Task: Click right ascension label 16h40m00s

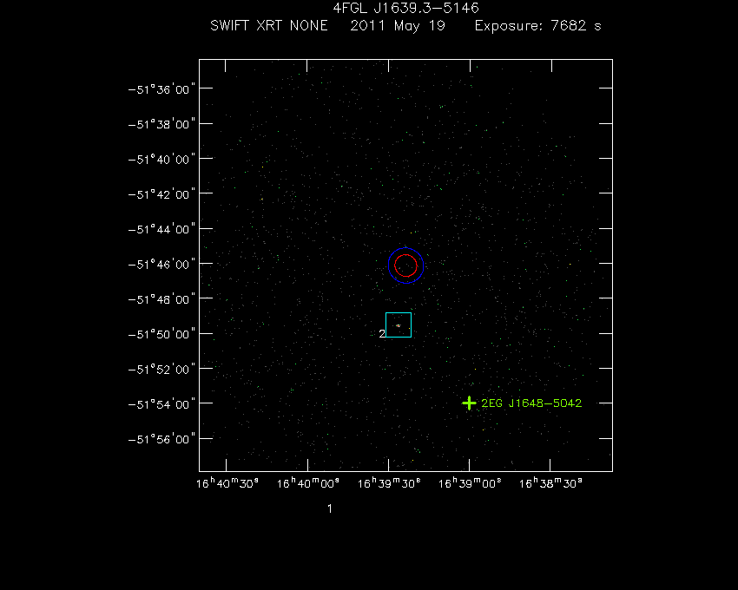Action: pos(308,483)
